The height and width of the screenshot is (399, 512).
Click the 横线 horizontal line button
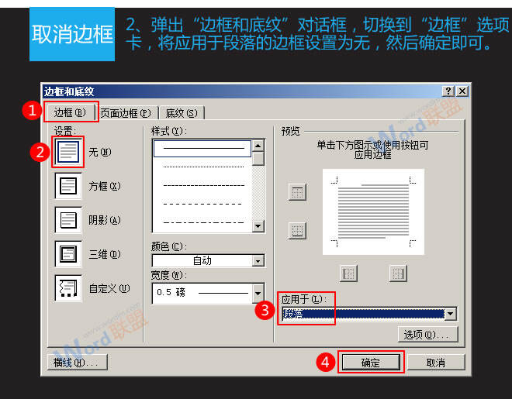pos(78,362)
